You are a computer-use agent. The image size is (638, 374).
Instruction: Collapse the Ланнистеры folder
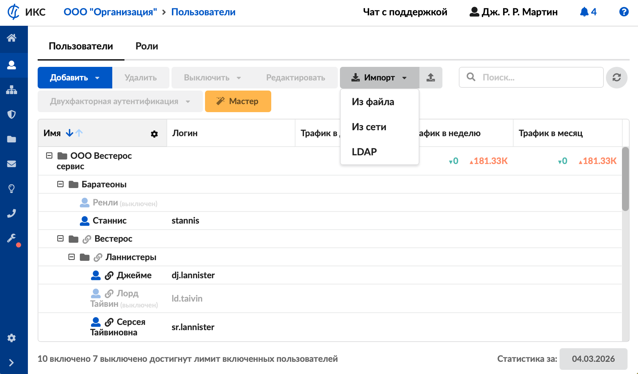(71, 257)
